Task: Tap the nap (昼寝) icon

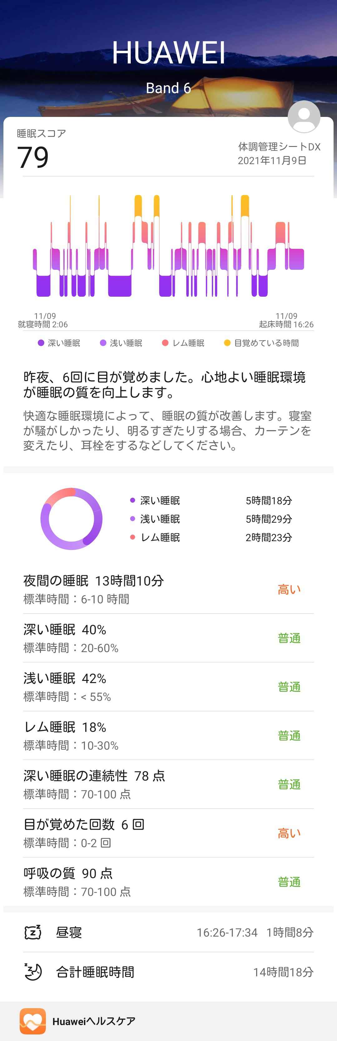Action: (x=33, y=932)
